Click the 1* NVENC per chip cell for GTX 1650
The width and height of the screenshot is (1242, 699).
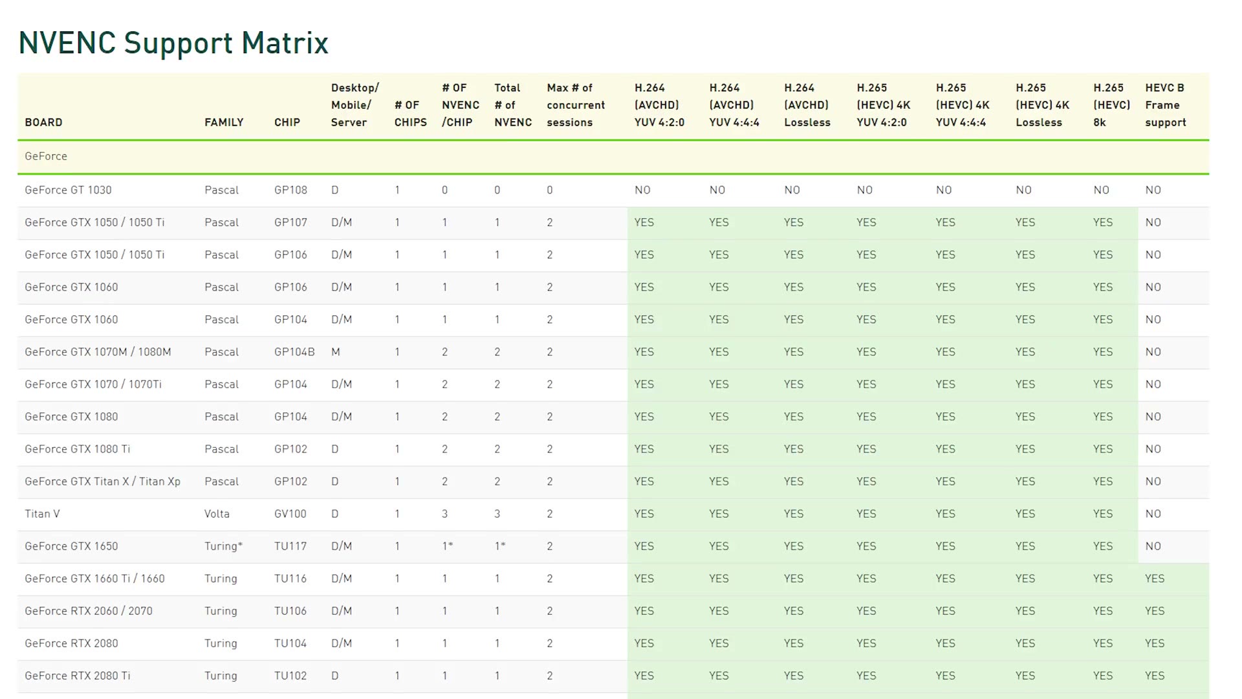(448, 546)
